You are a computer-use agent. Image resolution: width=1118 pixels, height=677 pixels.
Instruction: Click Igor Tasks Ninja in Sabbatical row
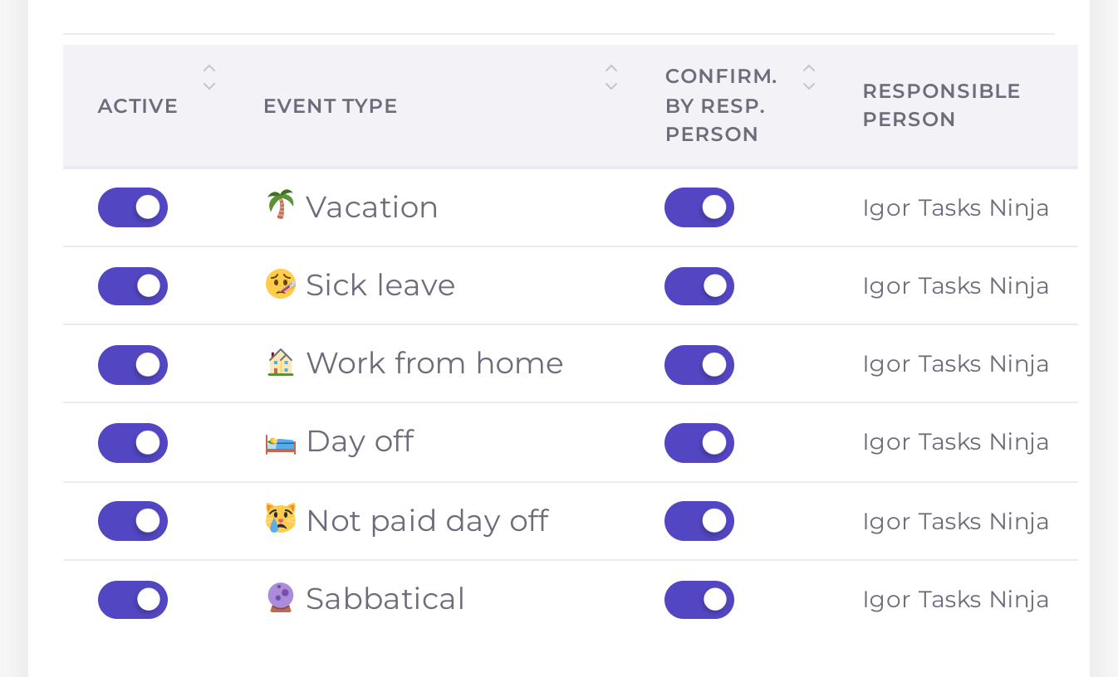(x=955, y=600)
